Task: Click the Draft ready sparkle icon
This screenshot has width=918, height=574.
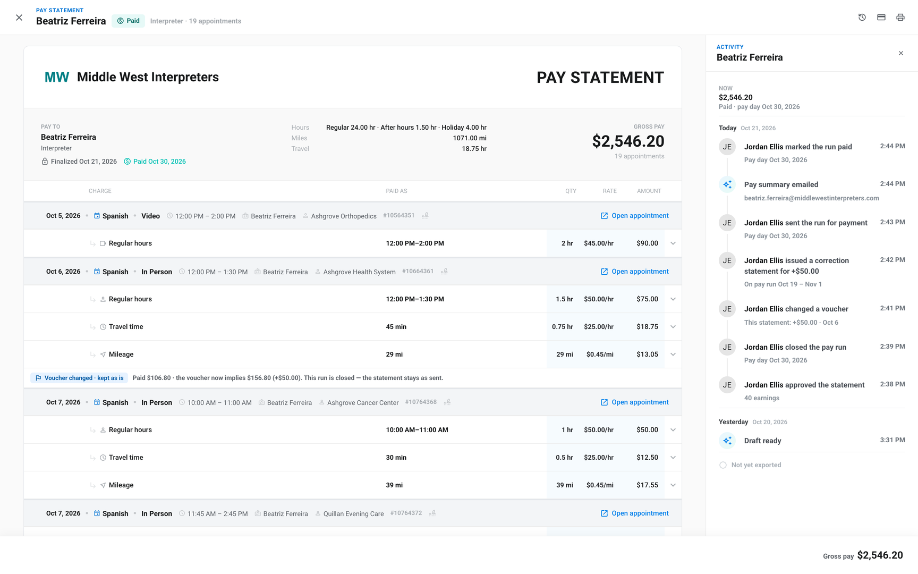Action: click(x=727, y=441)
